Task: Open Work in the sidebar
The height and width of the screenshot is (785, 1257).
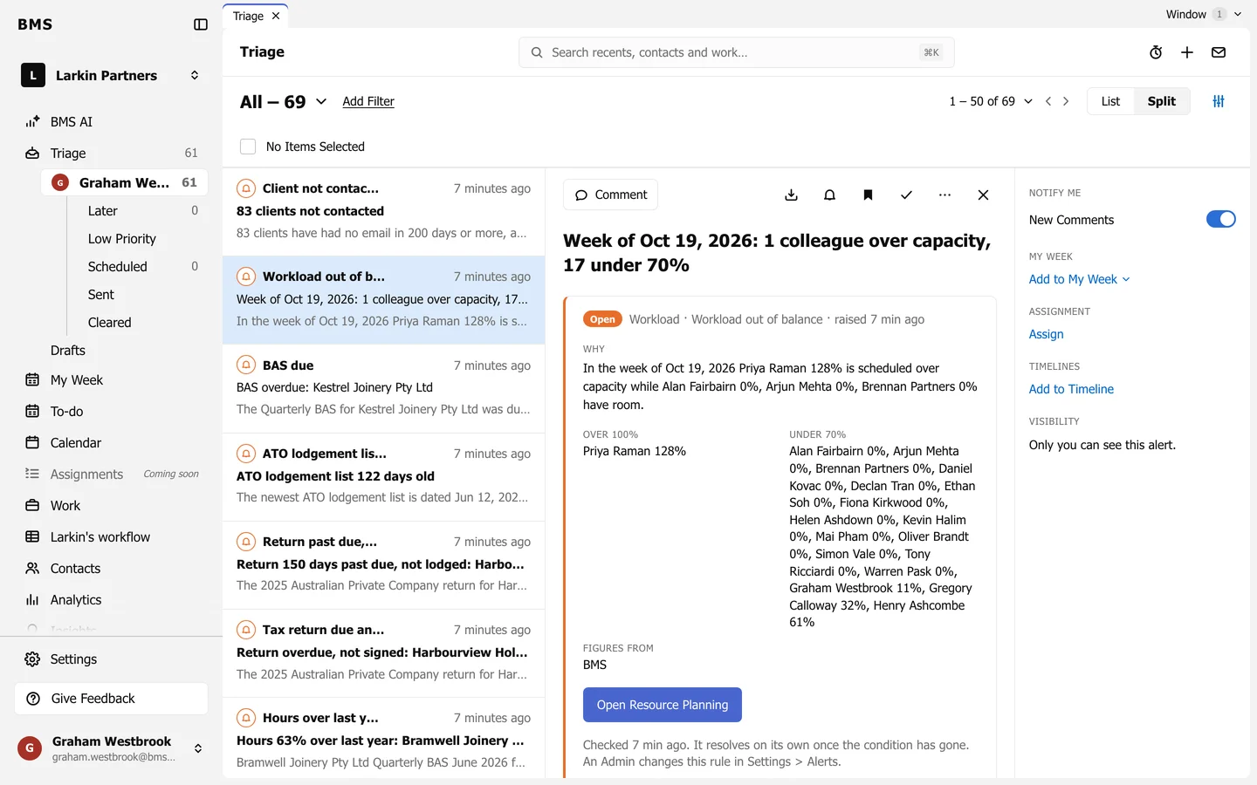Action: [x=65, y=506]
